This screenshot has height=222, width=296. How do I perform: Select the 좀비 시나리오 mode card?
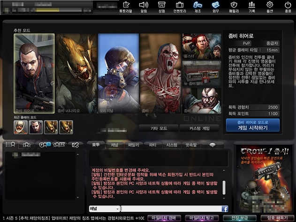76,74
